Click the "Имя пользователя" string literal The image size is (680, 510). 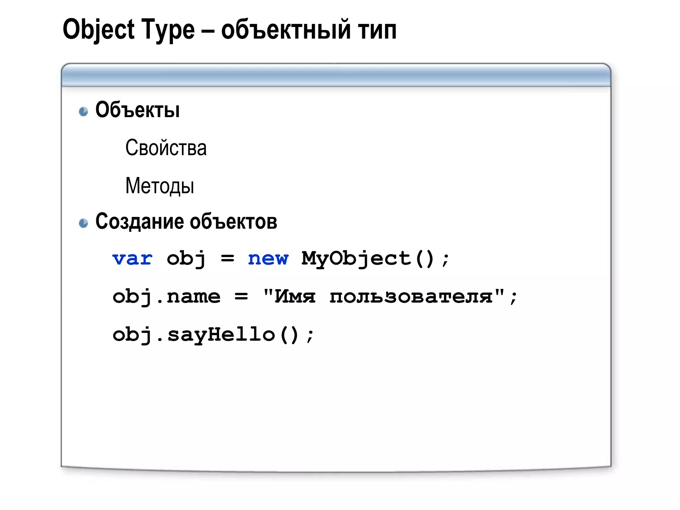384,296
